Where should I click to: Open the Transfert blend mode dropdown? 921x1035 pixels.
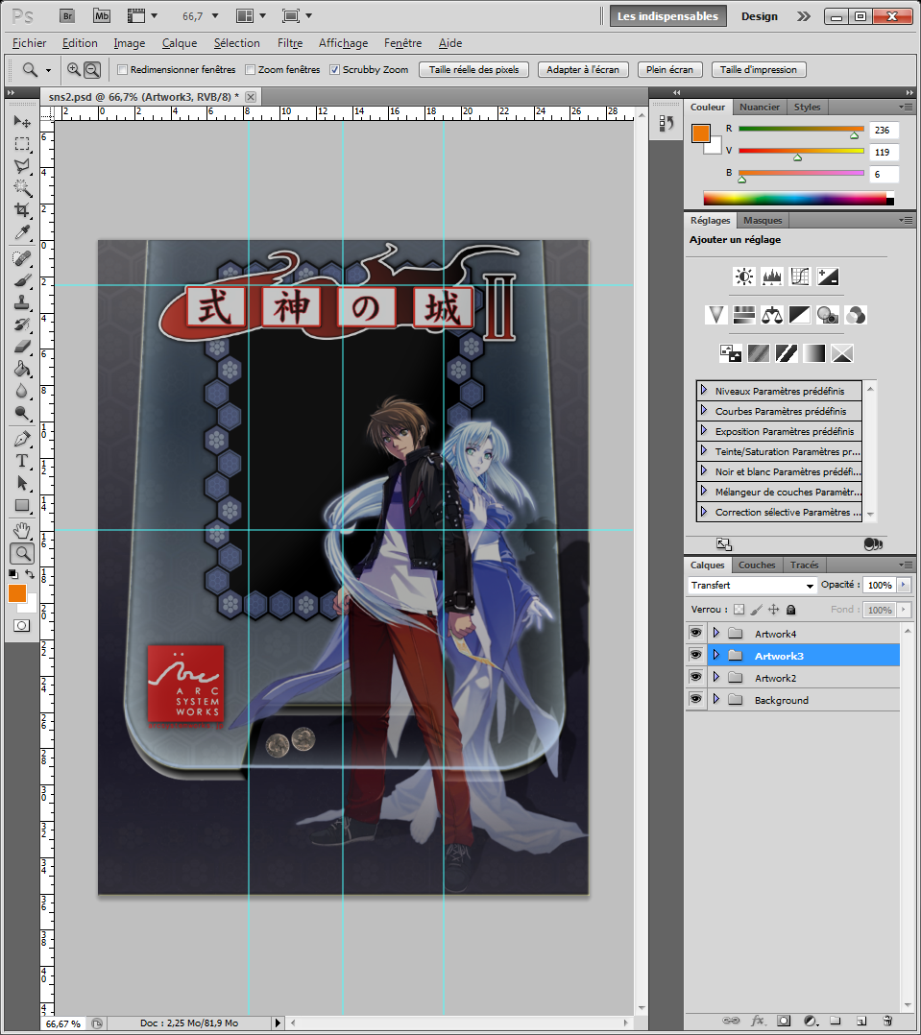[x=752, y=586]
